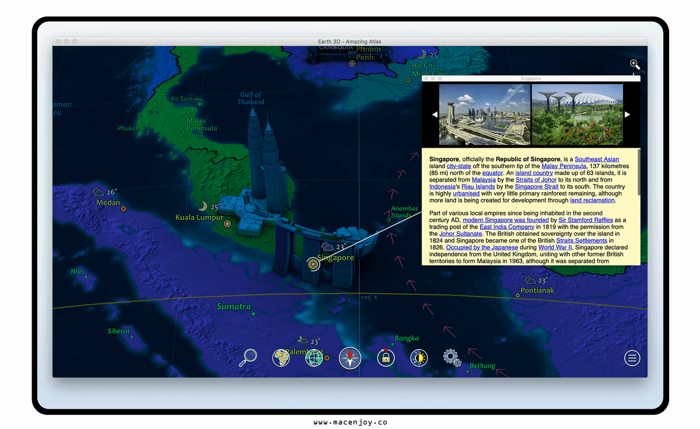This screenshot has width=700, height=429.
Task: Click the Kuala Lumpur city marker
Action: tap(228, 224)
